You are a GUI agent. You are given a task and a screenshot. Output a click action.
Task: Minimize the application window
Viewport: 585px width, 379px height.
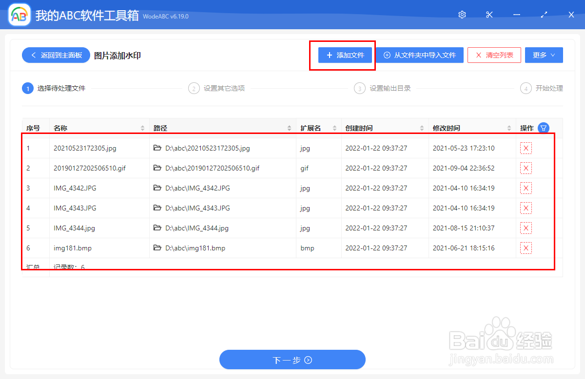pos(517,15)
